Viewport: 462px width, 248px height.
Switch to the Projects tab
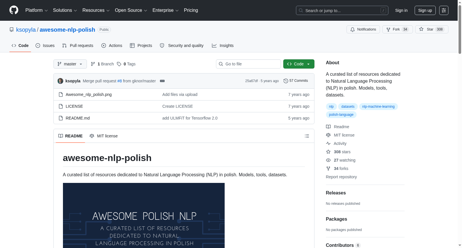(141, 46)
